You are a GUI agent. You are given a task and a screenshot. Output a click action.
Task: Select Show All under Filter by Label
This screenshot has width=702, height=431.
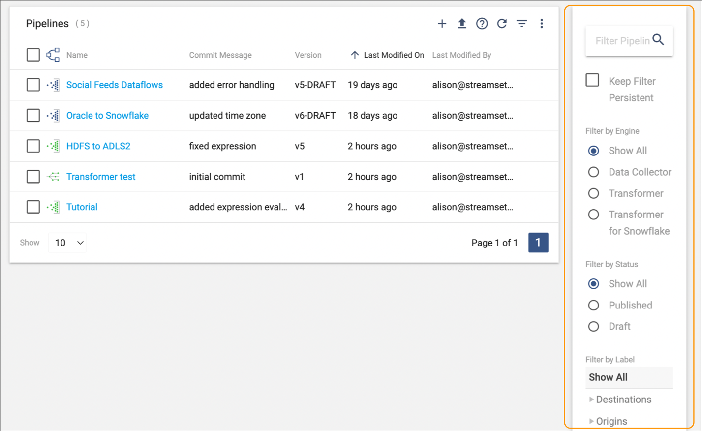(x=629, y=377)
